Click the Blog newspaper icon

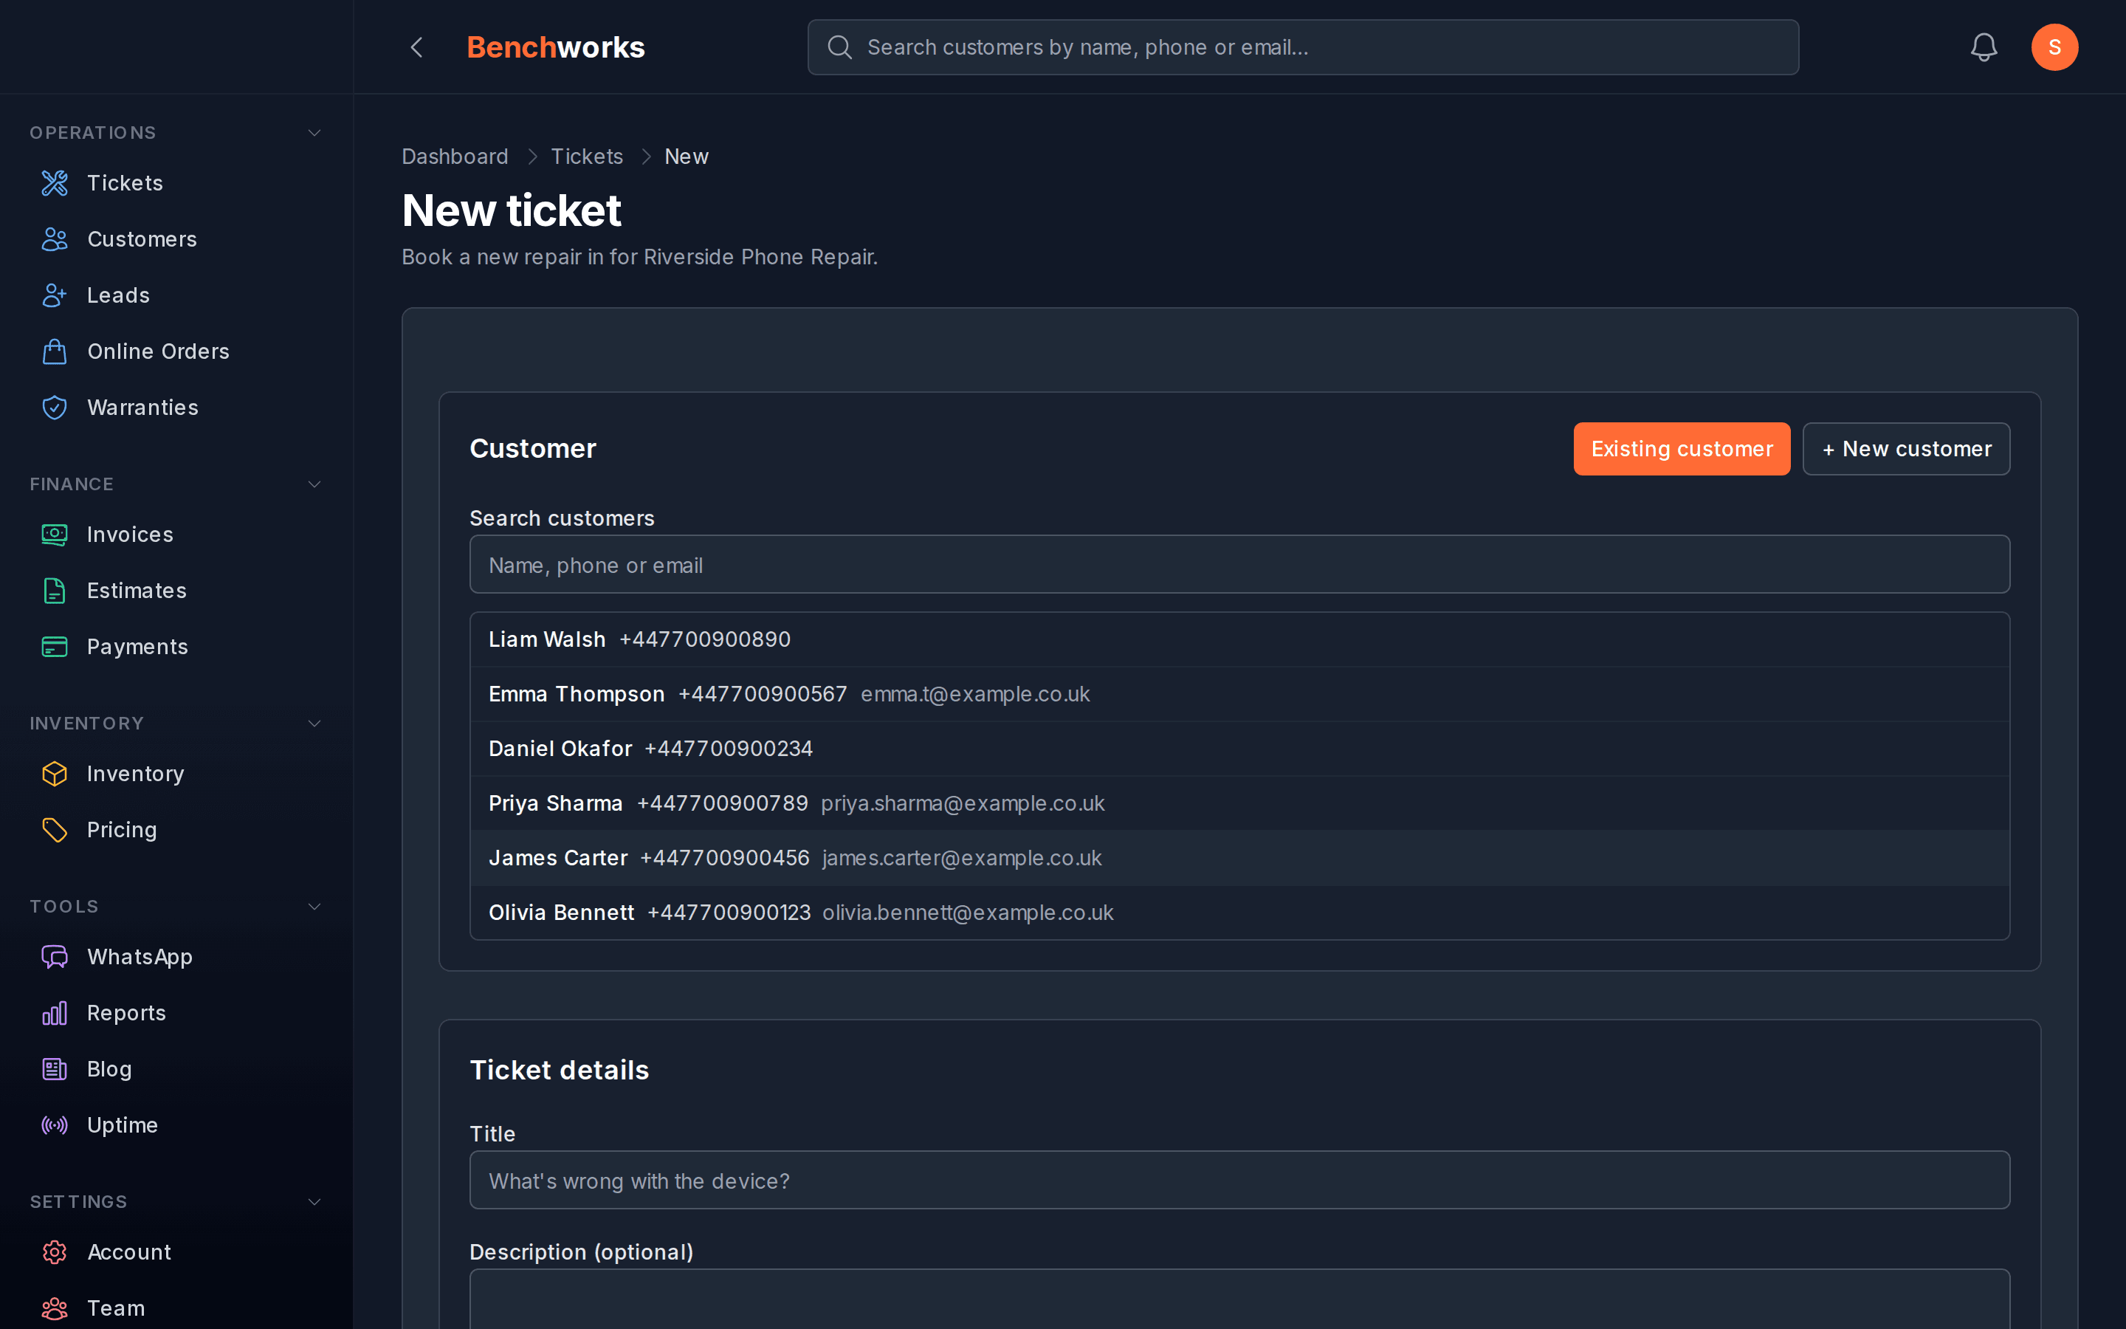coord(55,1069)
